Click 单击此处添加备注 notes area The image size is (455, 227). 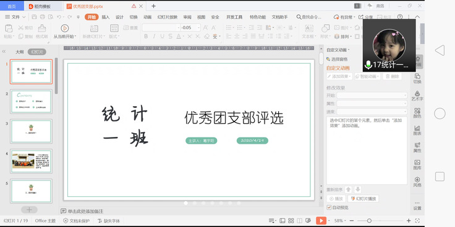click(85, 212)
